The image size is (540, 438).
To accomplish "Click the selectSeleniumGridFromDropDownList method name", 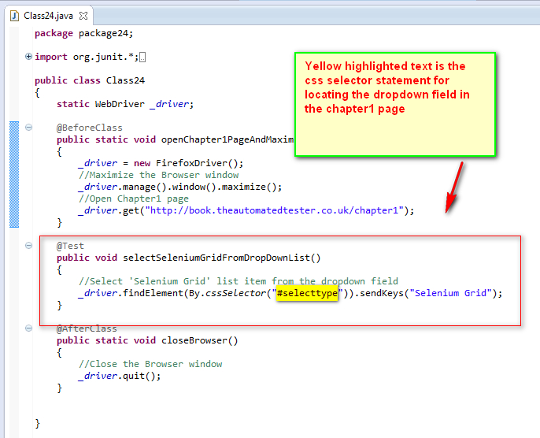I will pos(216,258).
